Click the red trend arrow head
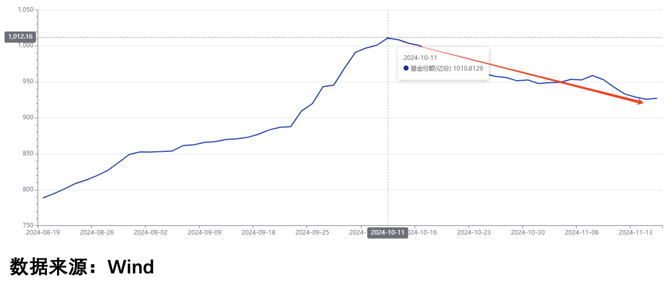This screenshot has width=670, height=290. tap(639, 102)
